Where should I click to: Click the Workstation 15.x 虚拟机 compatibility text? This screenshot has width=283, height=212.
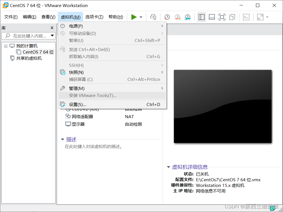pyautogui.click(x=220, y=185)
